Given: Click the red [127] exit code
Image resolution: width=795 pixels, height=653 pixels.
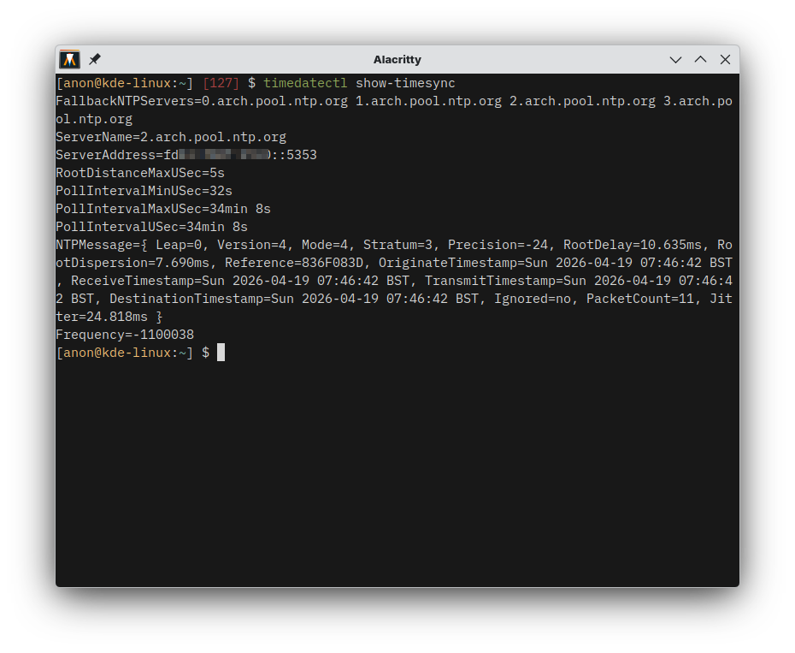Looking at the screenshot, I should [x=221, y=83].
